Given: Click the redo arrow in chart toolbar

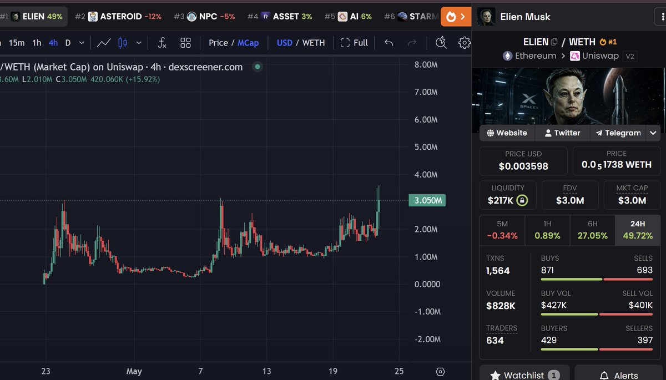Looking at the screenshot, I should 412,43.
